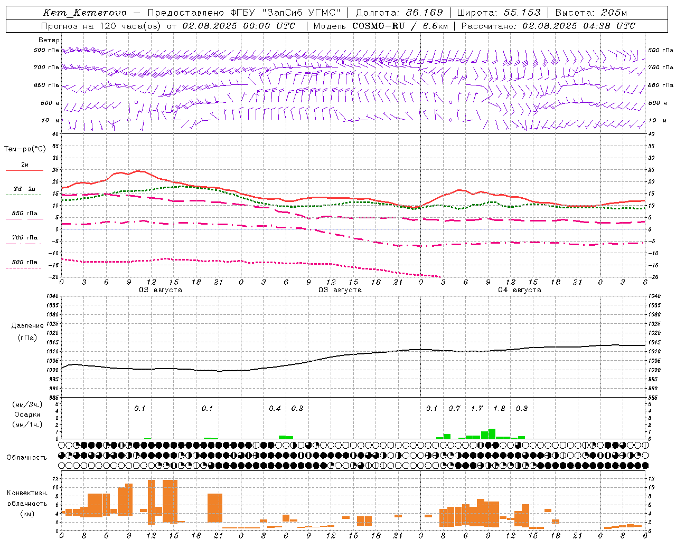Click the Конвективн. label of convective cloud panel
The width and height of the screenshot is (676, 540).
pyautogui.click(x=27, y=493)
